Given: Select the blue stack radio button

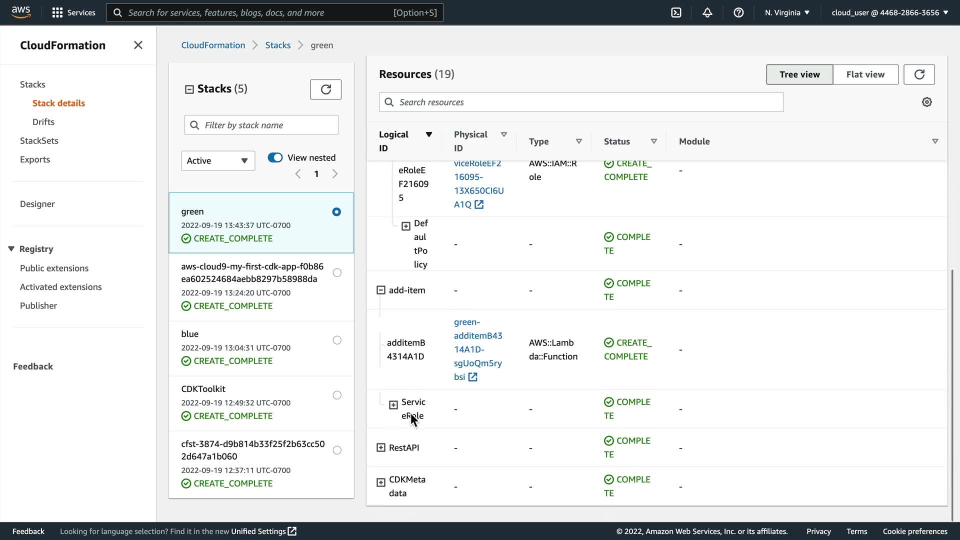Looking at the screenshot, I should tap(337, 340).
